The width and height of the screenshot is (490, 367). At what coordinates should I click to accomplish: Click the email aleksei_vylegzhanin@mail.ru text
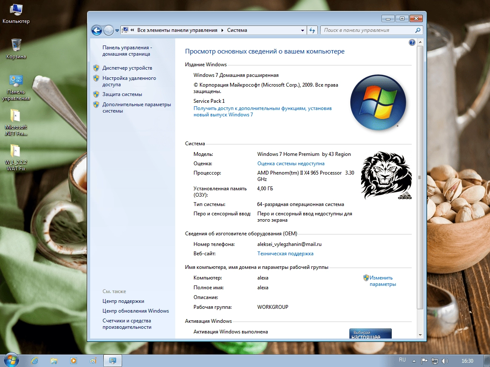pos(289,244)
